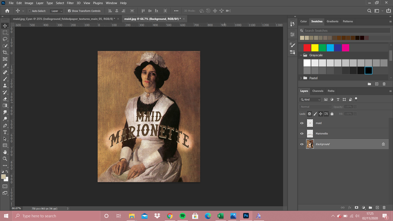
Task: Select the Pen tool
Action: pyautogui.click(x=5, y=126)
